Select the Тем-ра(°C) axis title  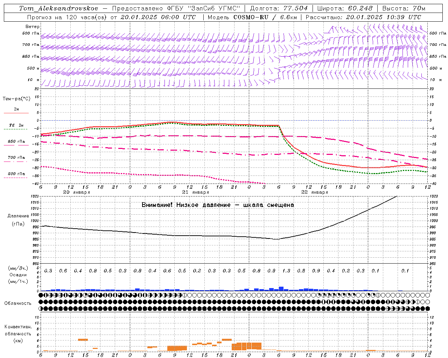[x=16, y=99]
